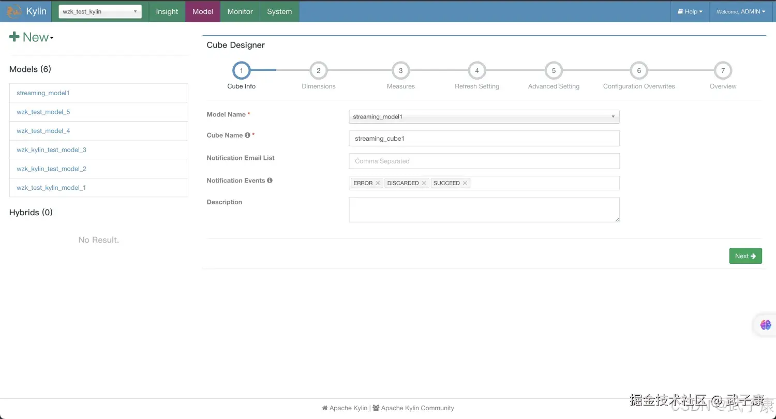
Task: Remove the ERROR notification event tag
Action: click(x=378, y=183)
